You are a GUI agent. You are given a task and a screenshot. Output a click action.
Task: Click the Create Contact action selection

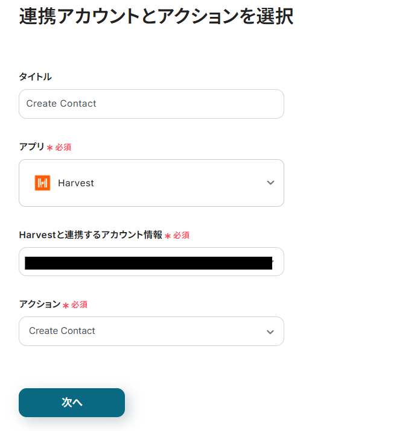pyautogui.click(x=62, y=331)
